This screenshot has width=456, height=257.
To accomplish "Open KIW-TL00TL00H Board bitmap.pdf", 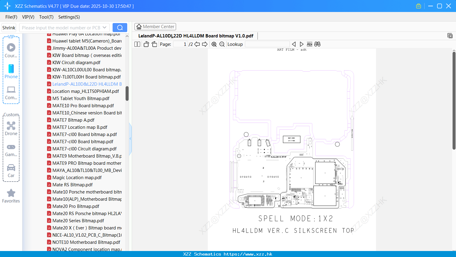I will point(84,77).
